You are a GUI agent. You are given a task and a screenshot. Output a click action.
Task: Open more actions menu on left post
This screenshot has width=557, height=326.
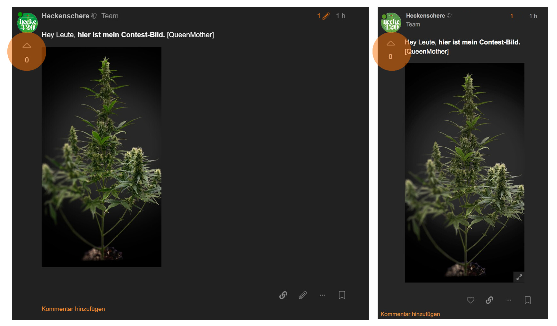coord(322,295)
